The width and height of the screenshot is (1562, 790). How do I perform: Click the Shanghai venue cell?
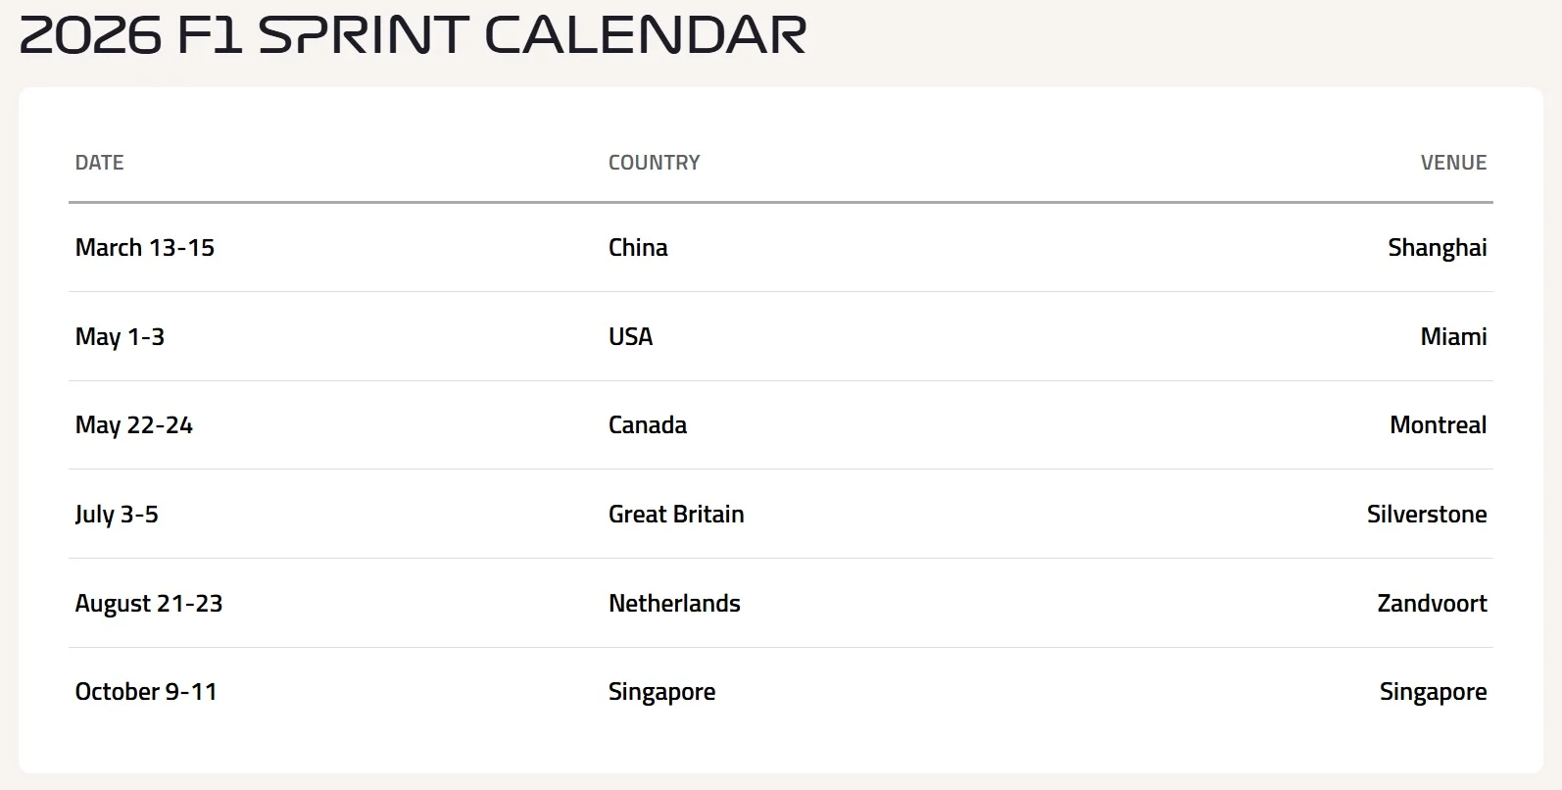tap(1437, 248)
